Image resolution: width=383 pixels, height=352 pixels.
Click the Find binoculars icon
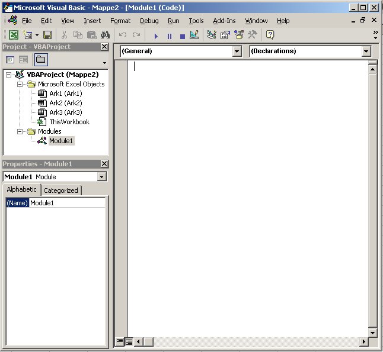[x=105, y=35]
